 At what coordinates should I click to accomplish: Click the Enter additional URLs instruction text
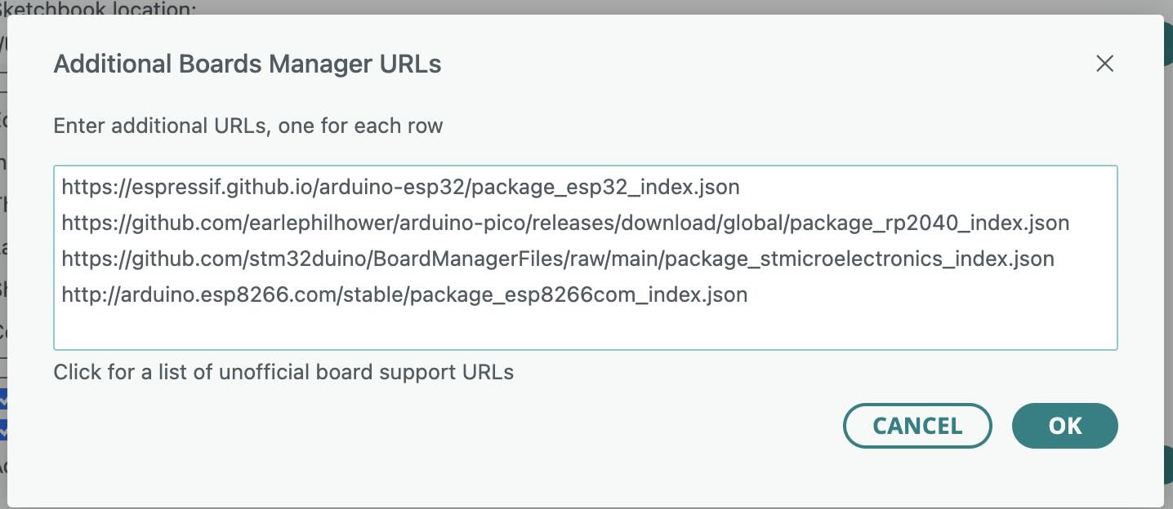(248, 126)
